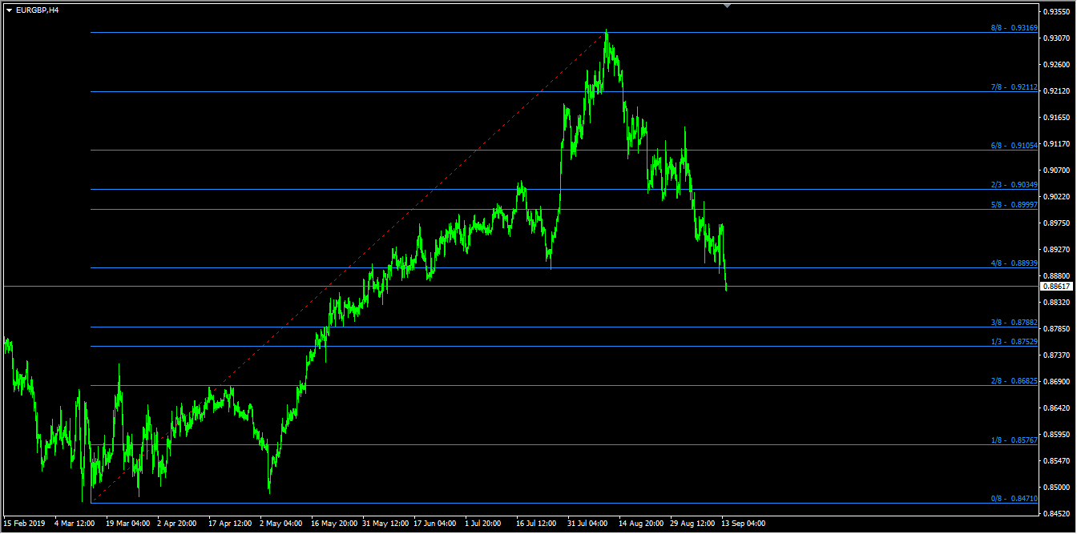Click 2 Apr 20:00 on the time axis

177,524
